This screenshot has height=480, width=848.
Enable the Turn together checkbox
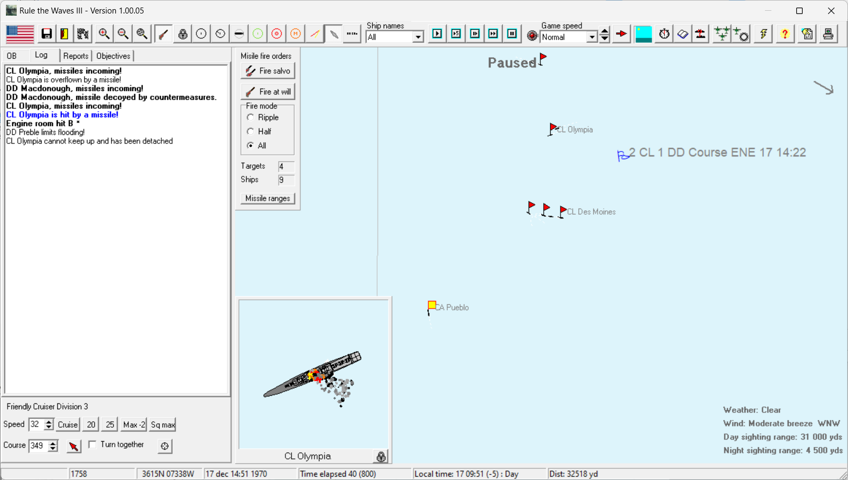tap(93, 444)
